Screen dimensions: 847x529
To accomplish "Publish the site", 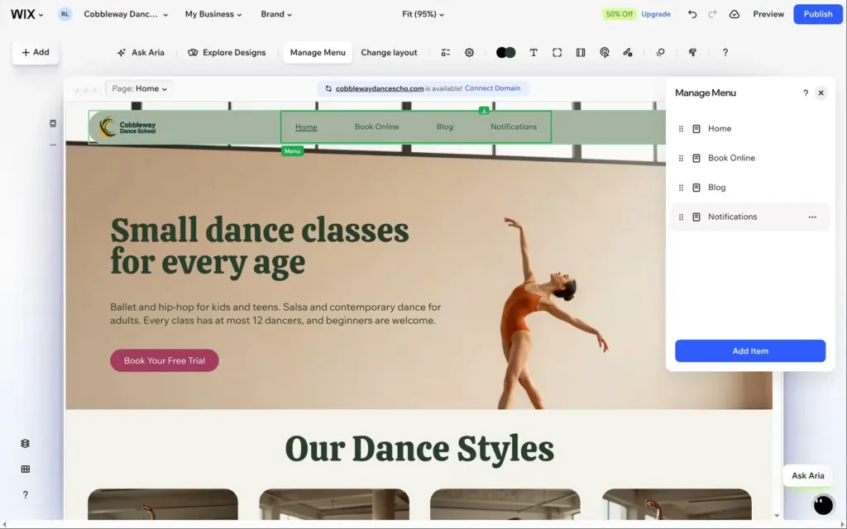I will [x=818, y=14].
